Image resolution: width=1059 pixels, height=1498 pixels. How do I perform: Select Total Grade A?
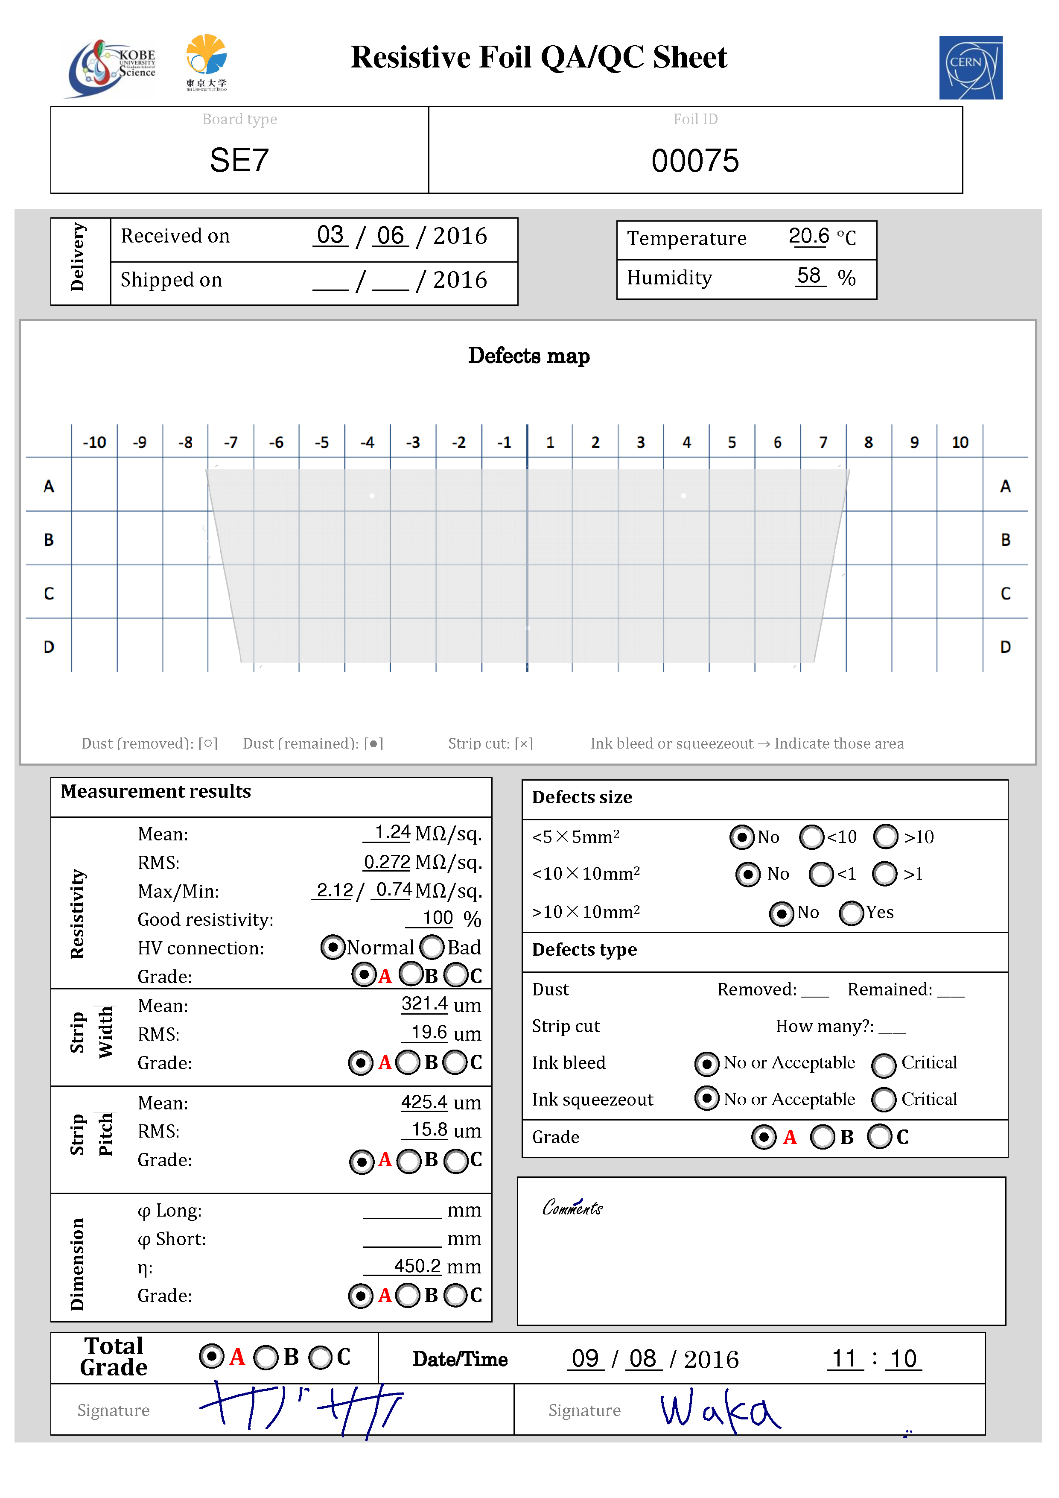coord(211,1356)
